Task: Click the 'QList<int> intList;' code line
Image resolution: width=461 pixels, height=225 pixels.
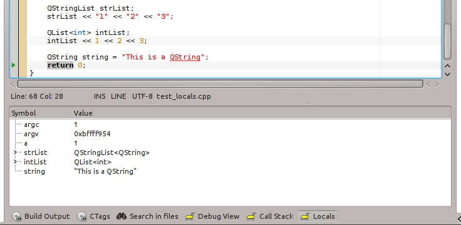Action: click(88, 32)
